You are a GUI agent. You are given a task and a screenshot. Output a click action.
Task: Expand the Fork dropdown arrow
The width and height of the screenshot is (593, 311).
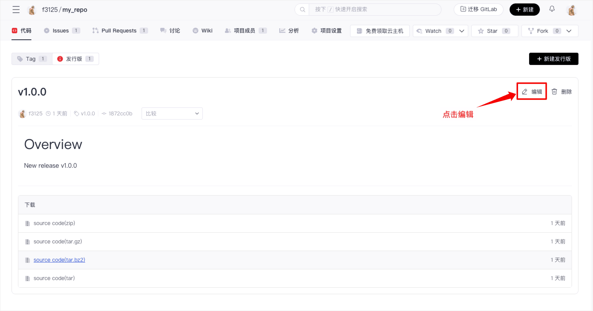coord(569,31)
